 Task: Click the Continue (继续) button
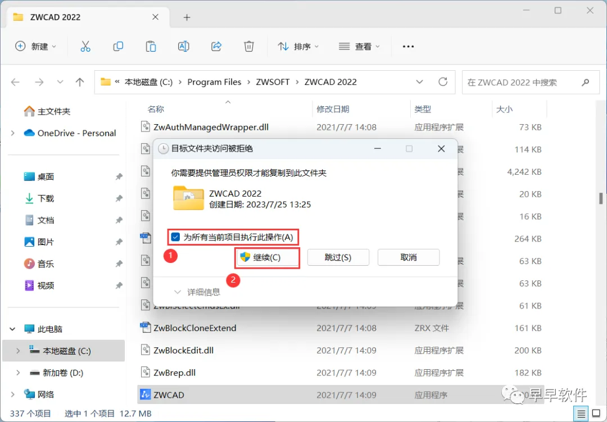pyautogui.click(x=267, y=257)
